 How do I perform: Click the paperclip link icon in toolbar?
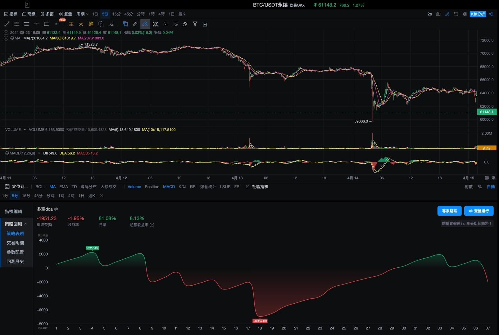185,24
